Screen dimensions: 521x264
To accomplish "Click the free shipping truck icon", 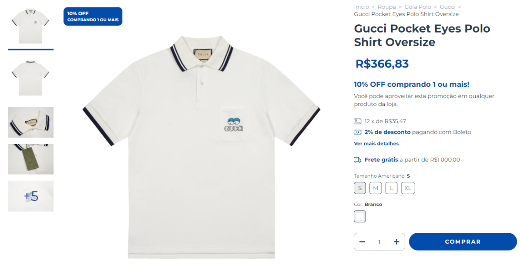I will [357, 160].
